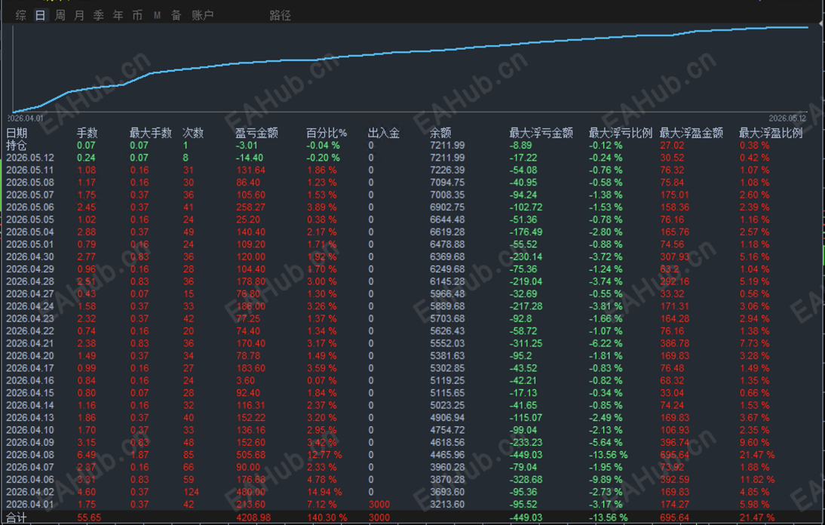Click percentage value 14.94 %
The height and width of the screenshot is (525, 825).
point(324,492)
